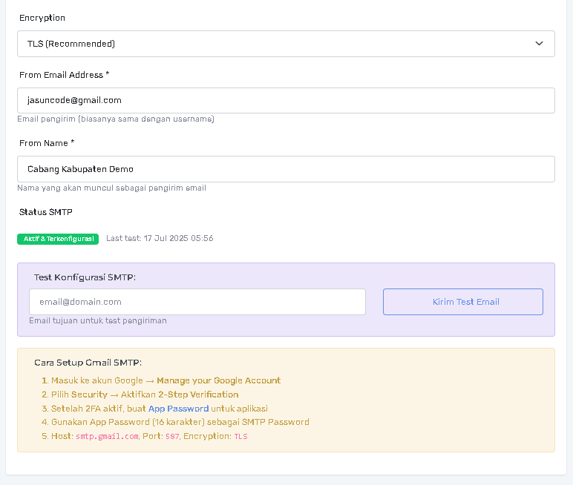Image resolution: width=573 pixels, height=485 pixels.
Task: Click the smtp.gmail.com host code text
Action: [107, 437]
